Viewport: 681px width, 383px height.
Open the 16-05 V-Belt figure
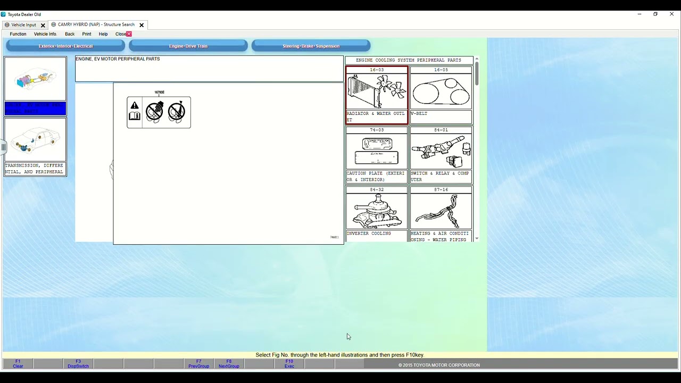pos(441,95)
